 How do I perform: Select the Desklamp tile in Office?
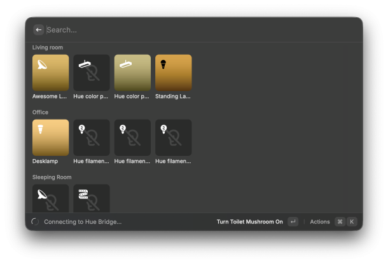pyautogui.click(x=50, y=137)
